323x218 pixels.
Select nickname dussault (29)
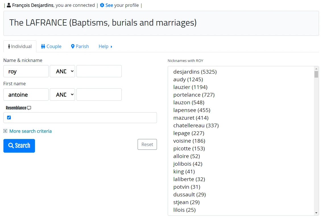(190, 194)
